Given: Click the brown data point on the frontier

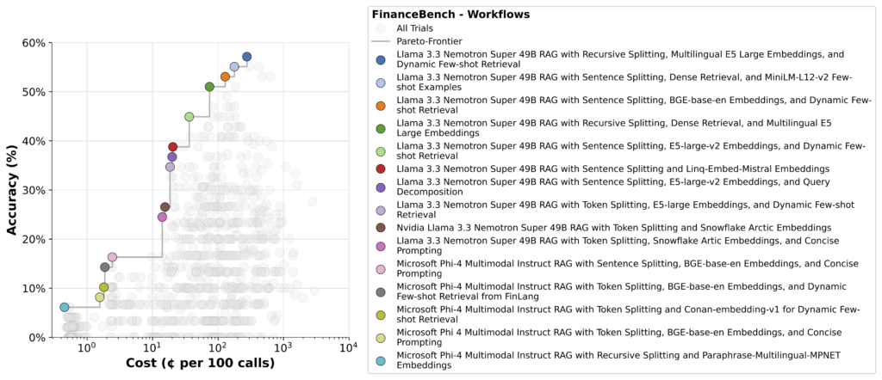Looking at the screenshot, I should [165, 207].
